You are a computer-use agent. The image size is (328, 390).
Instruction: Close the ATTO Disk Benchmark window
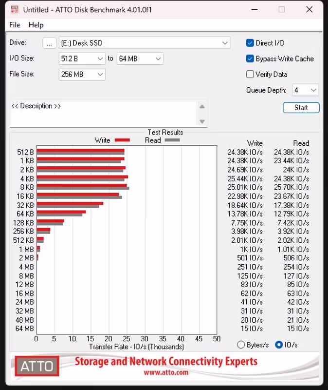coord(310,9)
